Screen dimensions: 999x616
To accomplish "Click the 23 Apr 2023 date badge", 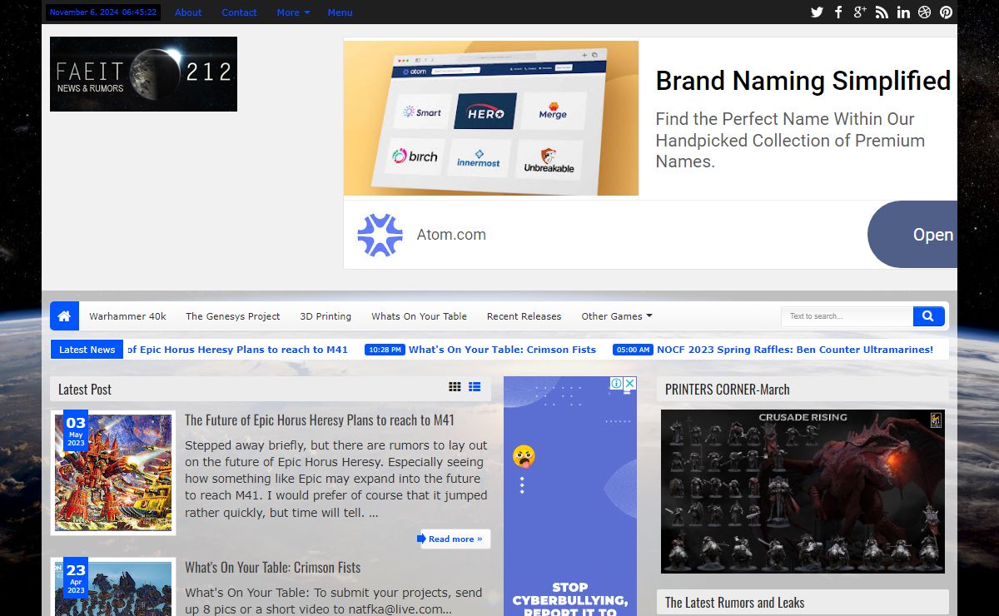I will [x=76, y=579].
